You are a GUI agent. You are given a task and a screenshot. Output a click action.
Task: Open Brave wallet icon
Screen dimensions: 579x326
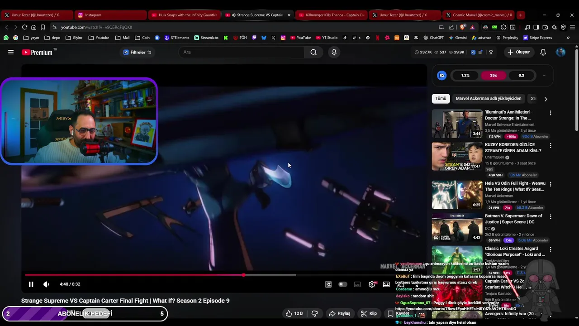[x=545, y=27]
